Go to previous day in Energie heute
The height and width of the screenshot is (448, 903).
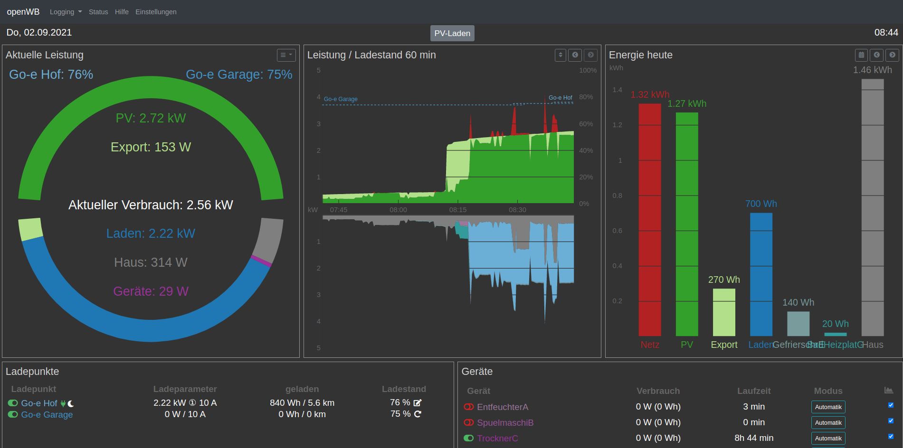pos(877,55)
